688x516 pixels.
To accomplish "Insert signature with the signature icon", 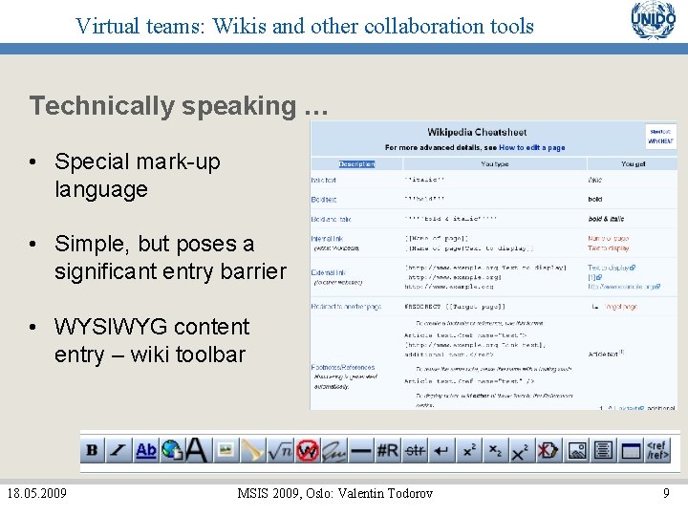I will (x=333, y=450).
